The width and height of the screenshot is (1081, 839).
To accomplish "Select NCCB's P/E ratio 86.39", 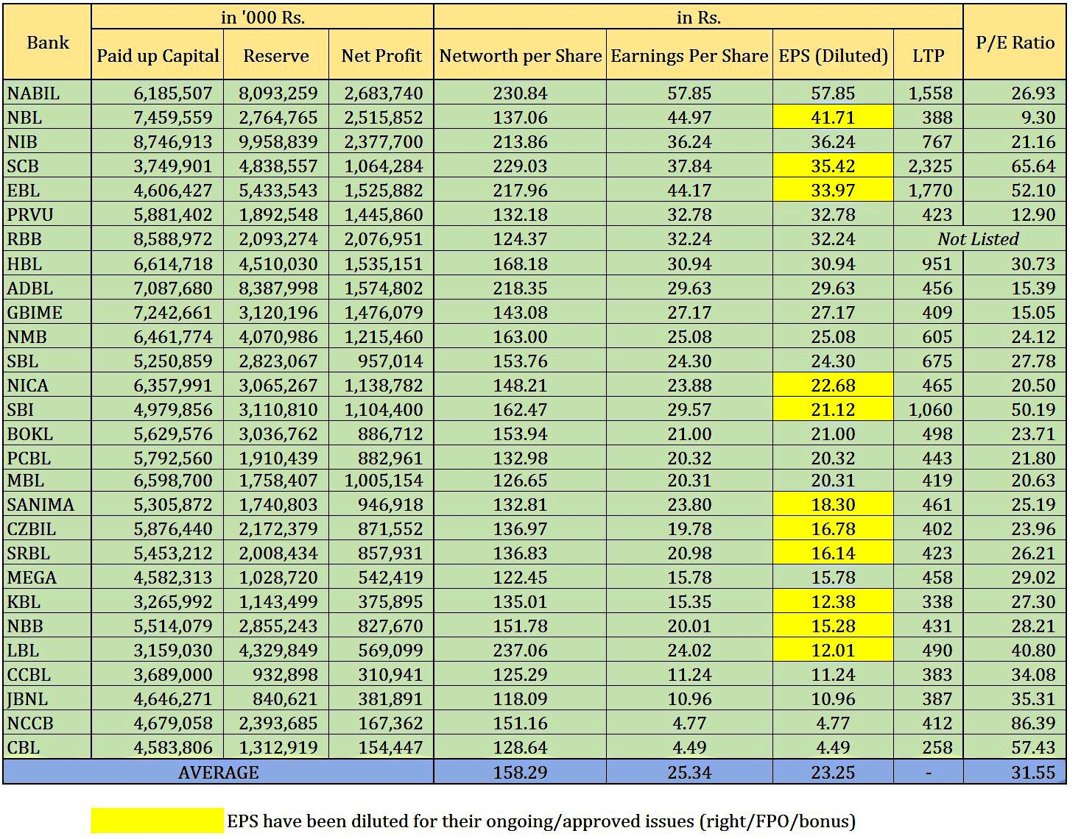I will pyautogui.click(x=1015, y=723).
